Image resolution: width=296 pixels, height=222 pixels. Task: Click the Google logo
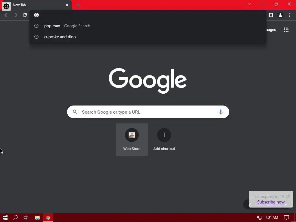148,81
